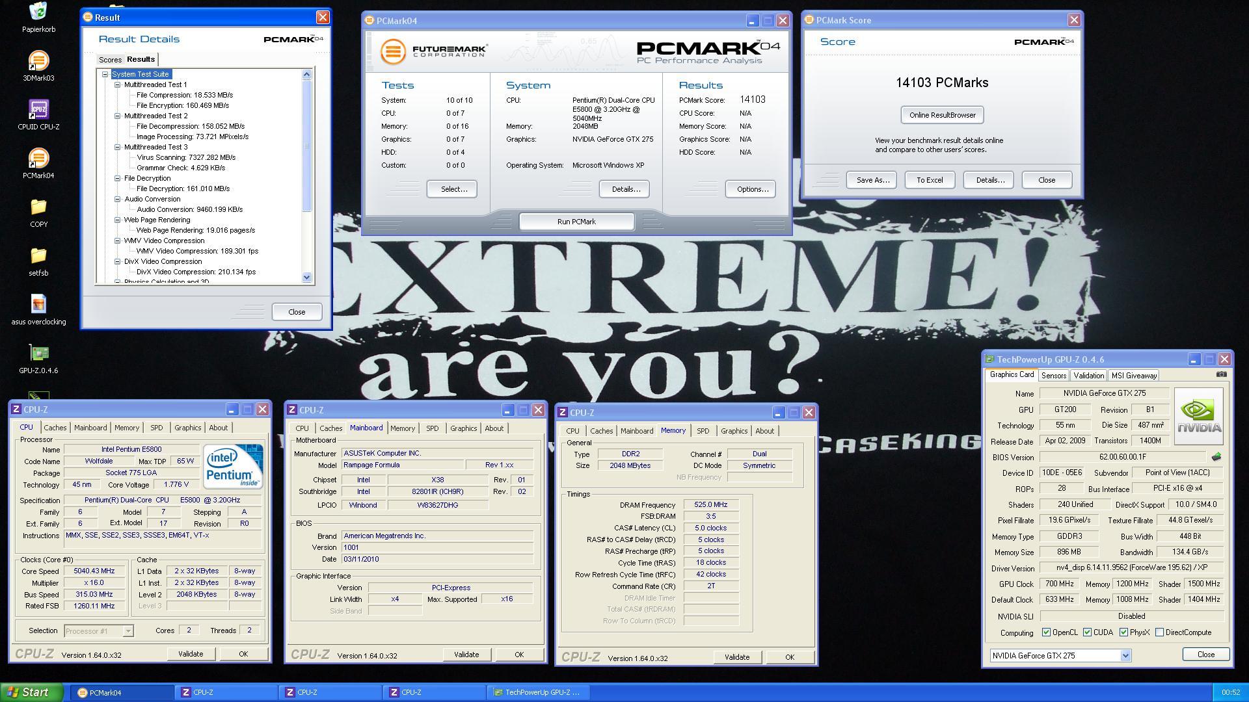The width and height of the screenshot is (1249, 702).
Task: Click Result list scroll up arrow
Action: pyautogui.click(x=307, y=74)
